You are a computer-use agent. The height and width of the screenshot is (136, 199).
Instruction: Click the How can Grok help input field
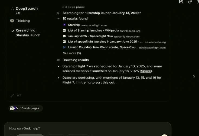click(x=87, y=128)
